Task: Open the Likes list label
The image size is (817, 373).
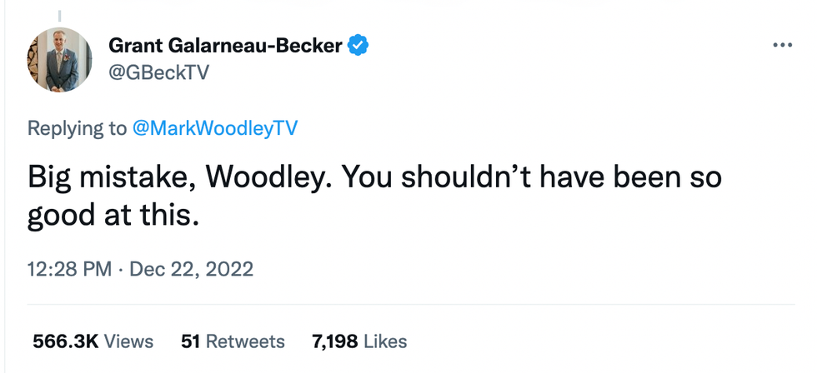Action: pyautogui.click(x=383, y=341)
